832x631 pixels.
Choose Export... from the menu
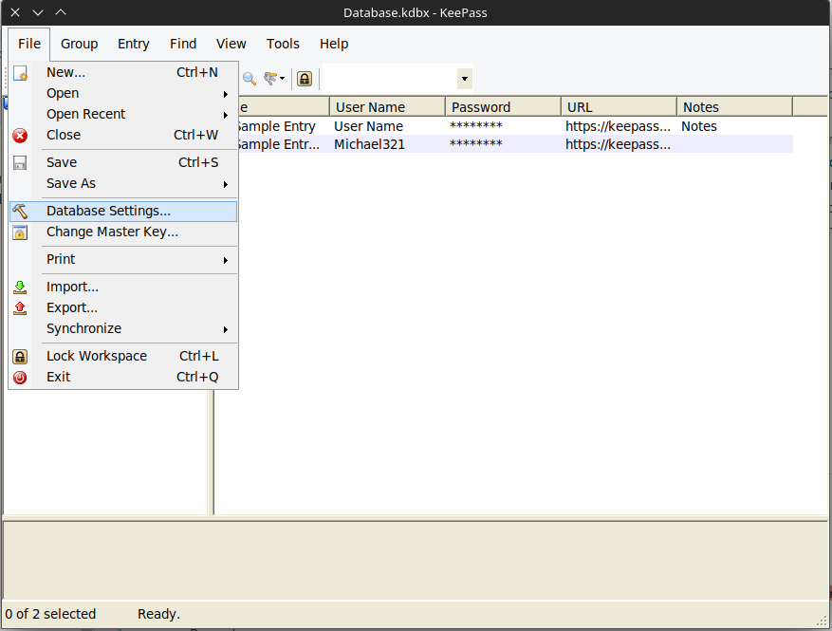123,308
